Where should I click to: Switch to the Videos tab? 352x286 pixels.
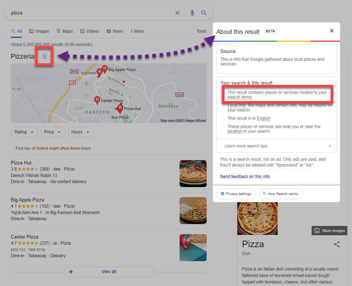[89, 31]
